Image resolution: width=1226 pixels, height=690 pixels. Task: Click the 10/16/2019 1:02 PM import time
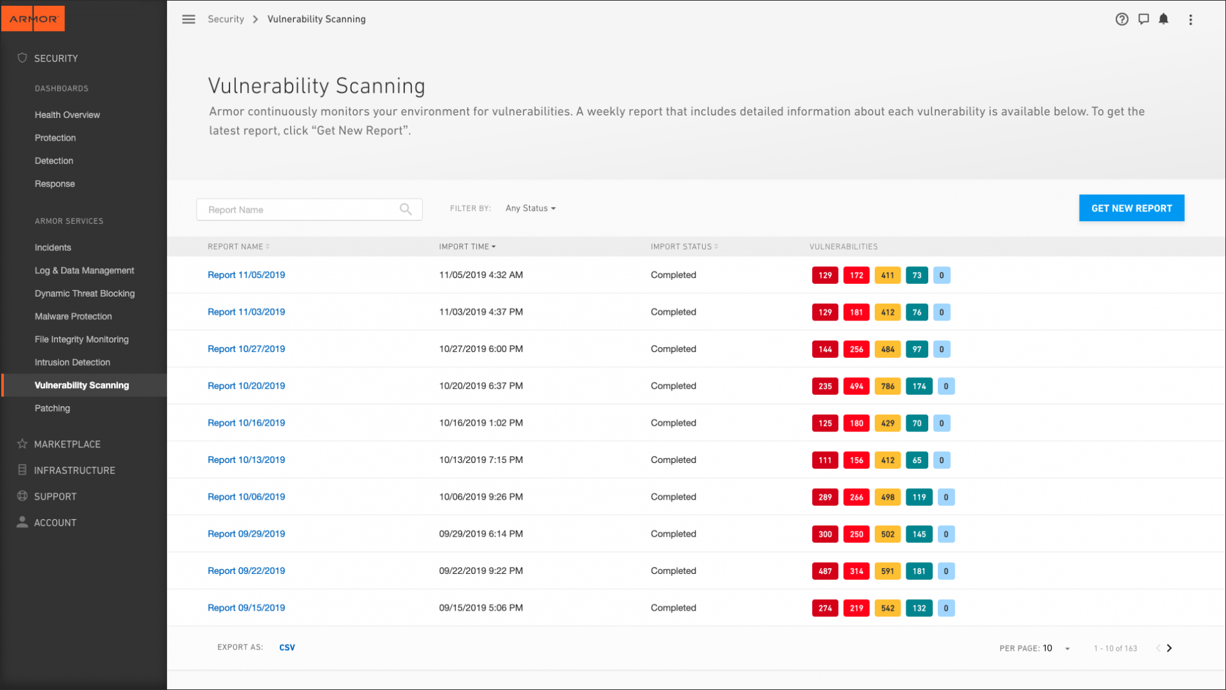point(481,423)
